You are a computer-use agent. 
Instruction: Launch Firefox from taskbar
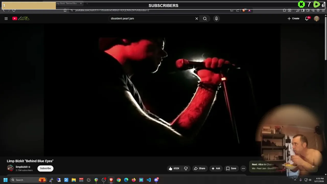point(134,180)
